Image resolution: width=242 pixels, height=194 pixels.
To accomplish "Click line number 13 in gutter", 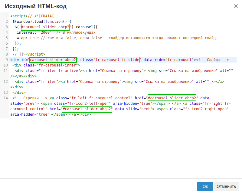I will click(6, 93).
